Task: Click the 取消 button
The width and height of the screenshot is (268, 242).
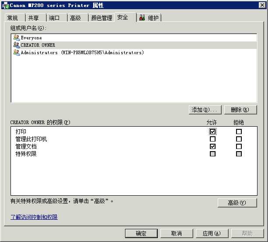Action: 177,233
